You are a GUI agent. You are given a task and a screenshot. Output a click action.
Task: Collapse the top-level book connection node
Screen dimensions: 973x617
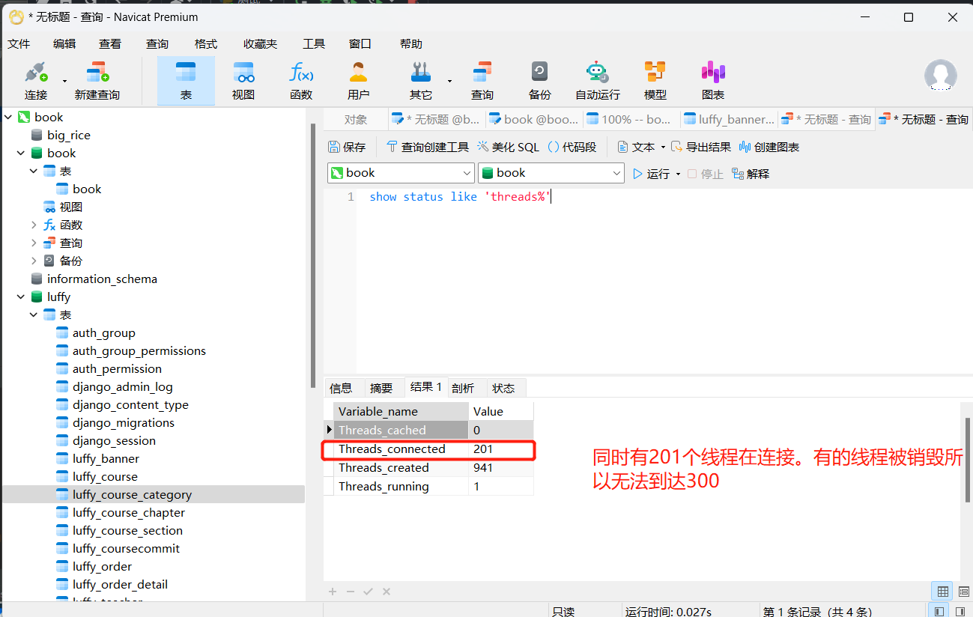tap(7, 117)
